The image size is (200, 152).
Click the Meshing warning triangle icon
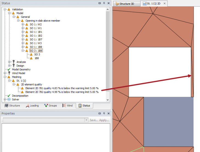(9, 77)
